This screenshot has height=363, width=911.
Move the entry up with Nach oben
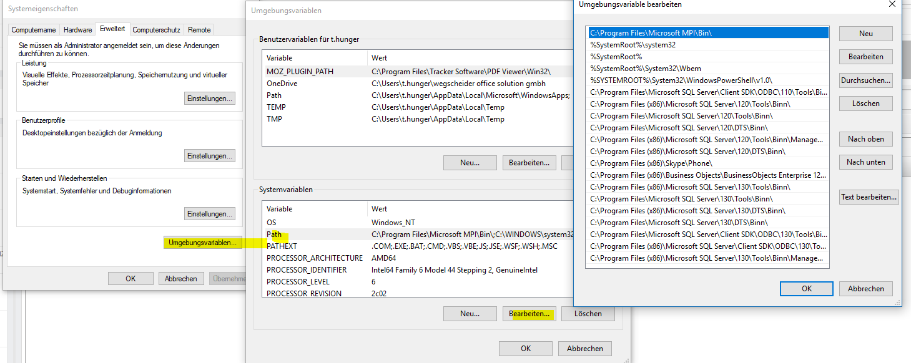coord(865,139)
